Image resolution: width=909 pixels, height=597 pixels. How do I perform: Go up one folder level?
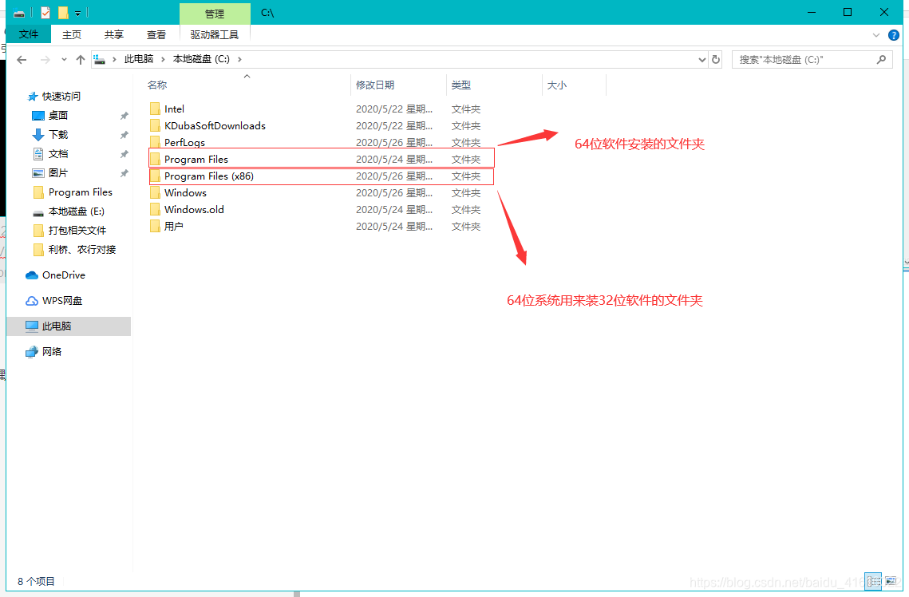point(80,58)
